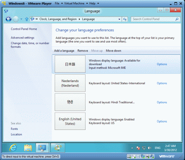Show hidden tray icons arrow

click(132, 148)
